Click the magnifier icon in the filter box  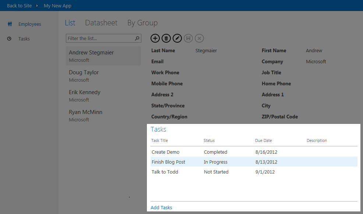(x=137, y=38)
